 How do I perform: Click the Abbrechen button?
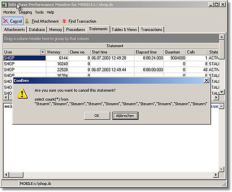click(x=125, y=116)
